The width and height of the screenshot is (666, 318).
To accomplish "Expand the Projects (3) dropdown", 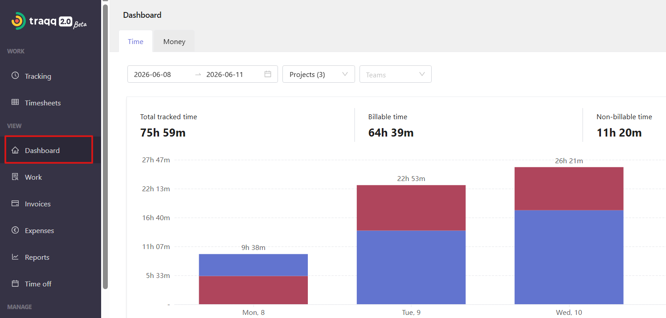I will pyautogui.click(x=319, y=74).
